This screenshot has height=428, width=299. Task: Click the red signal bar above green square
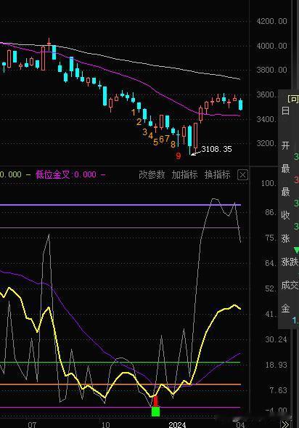pos(155,401)
